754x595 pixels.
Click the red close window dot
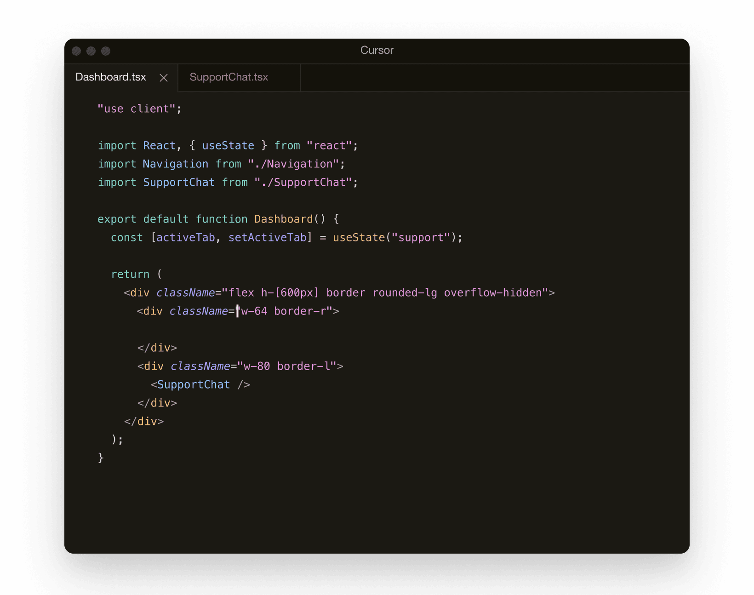tap(76, 51)
